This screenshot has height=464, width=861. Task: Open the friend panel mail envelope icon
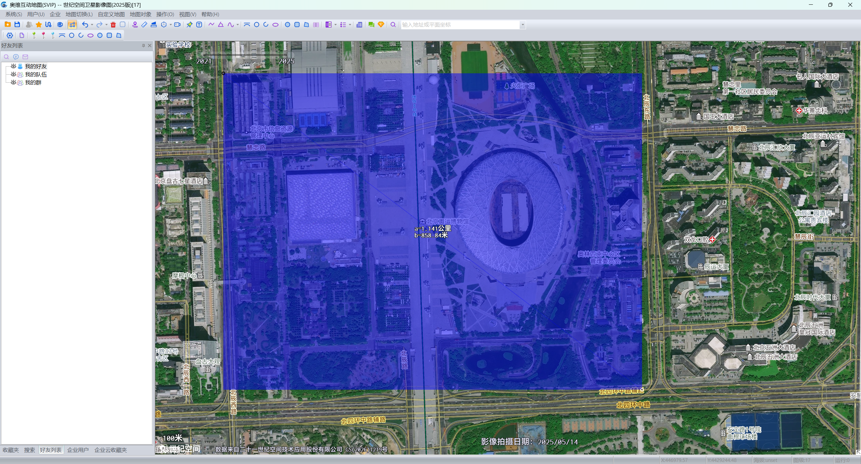pos(25,57)
